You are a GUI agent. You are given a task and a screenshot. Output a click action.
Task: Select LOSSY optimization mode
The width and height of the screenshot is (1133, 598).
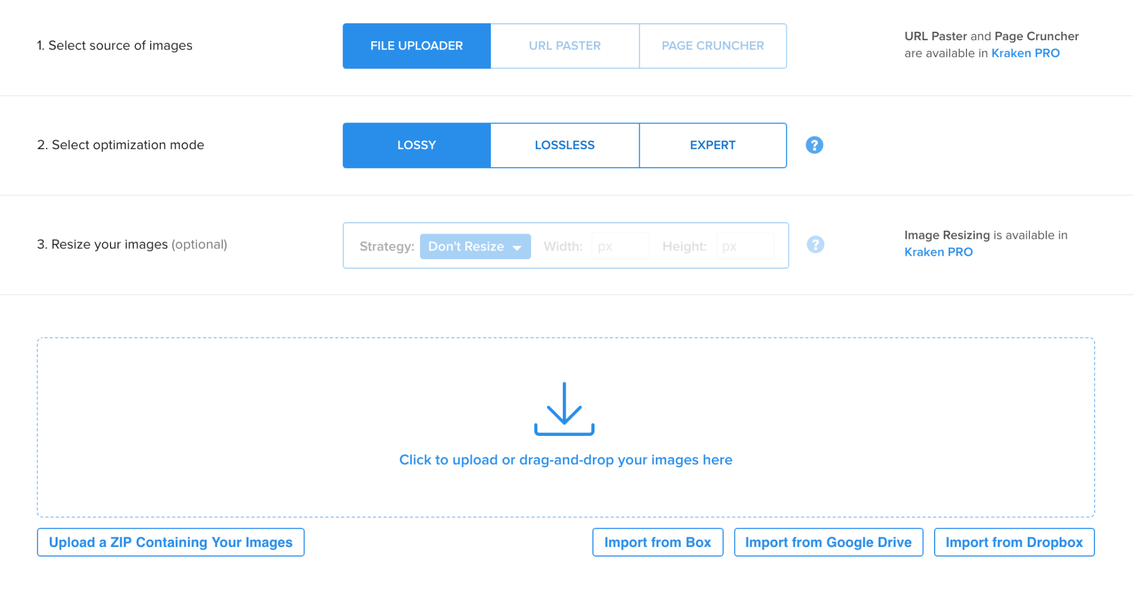(417, 145)
